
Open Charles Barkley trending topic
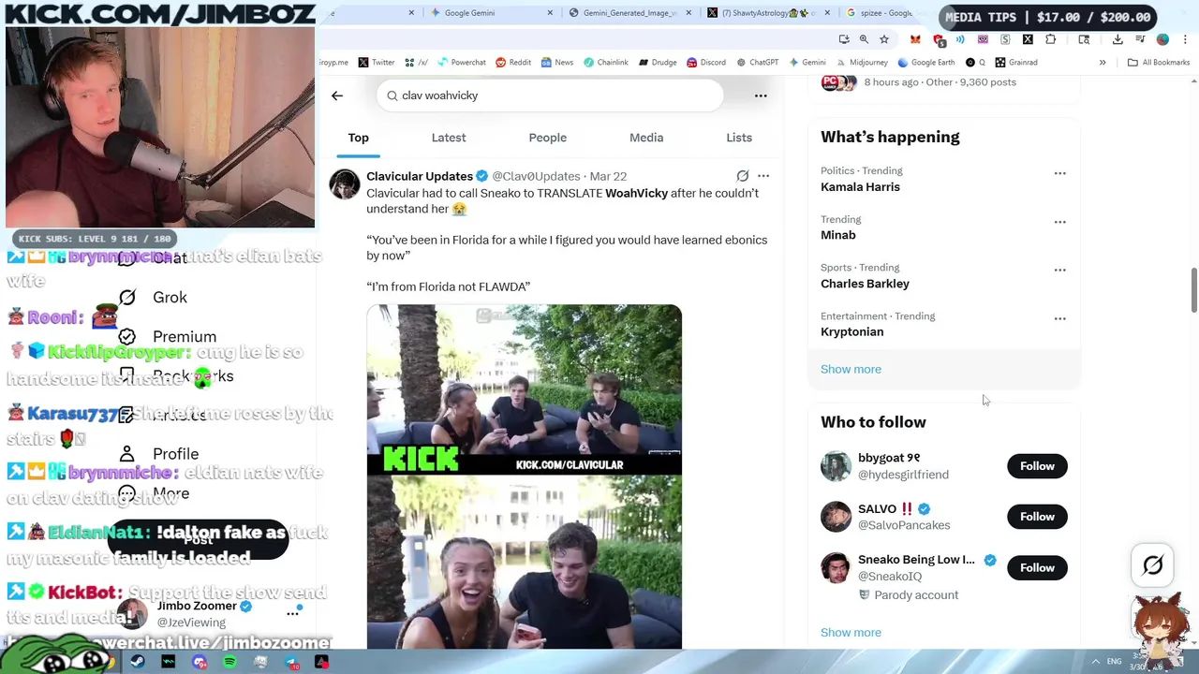(865, 284)
